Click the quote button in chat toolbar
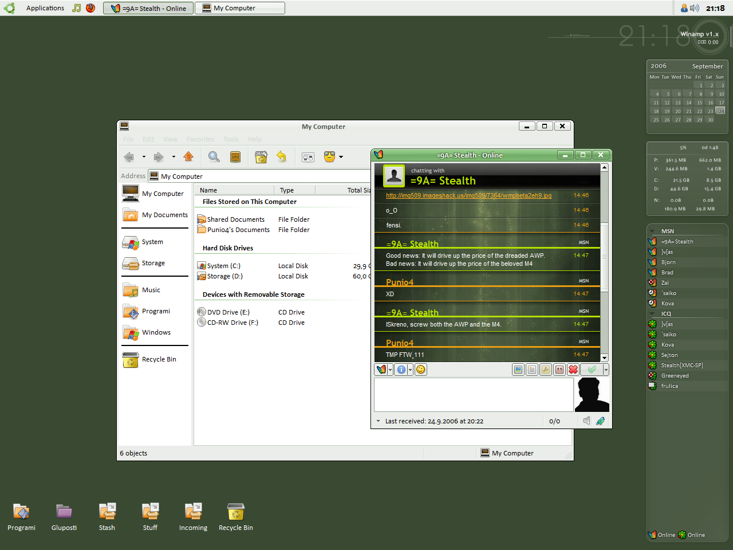 point(559,370)
